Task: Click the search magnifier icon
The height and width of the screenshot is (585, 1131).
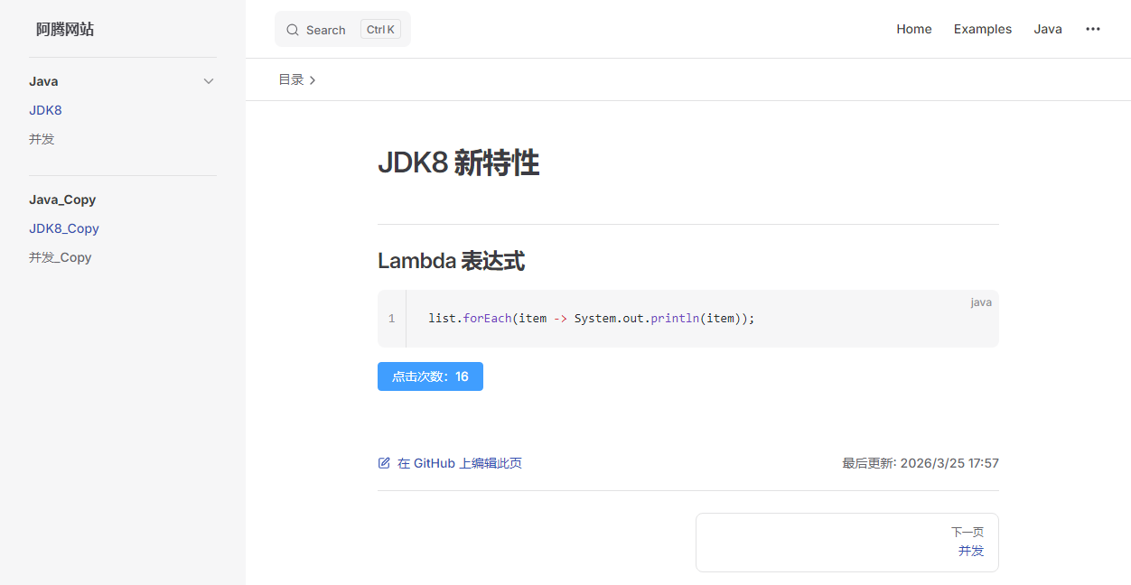Action: [x=292, y=30]
